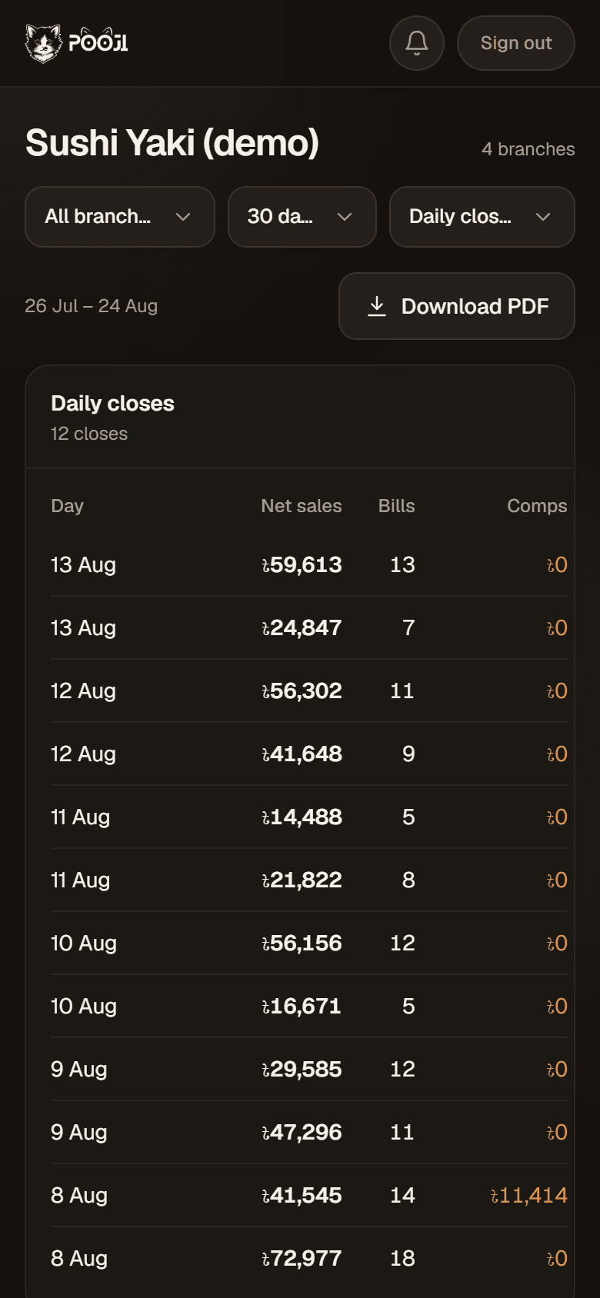Screen dimensions: 600x1298
Task: Click 12 Aug in the 41,648 row
Action: 83,754
